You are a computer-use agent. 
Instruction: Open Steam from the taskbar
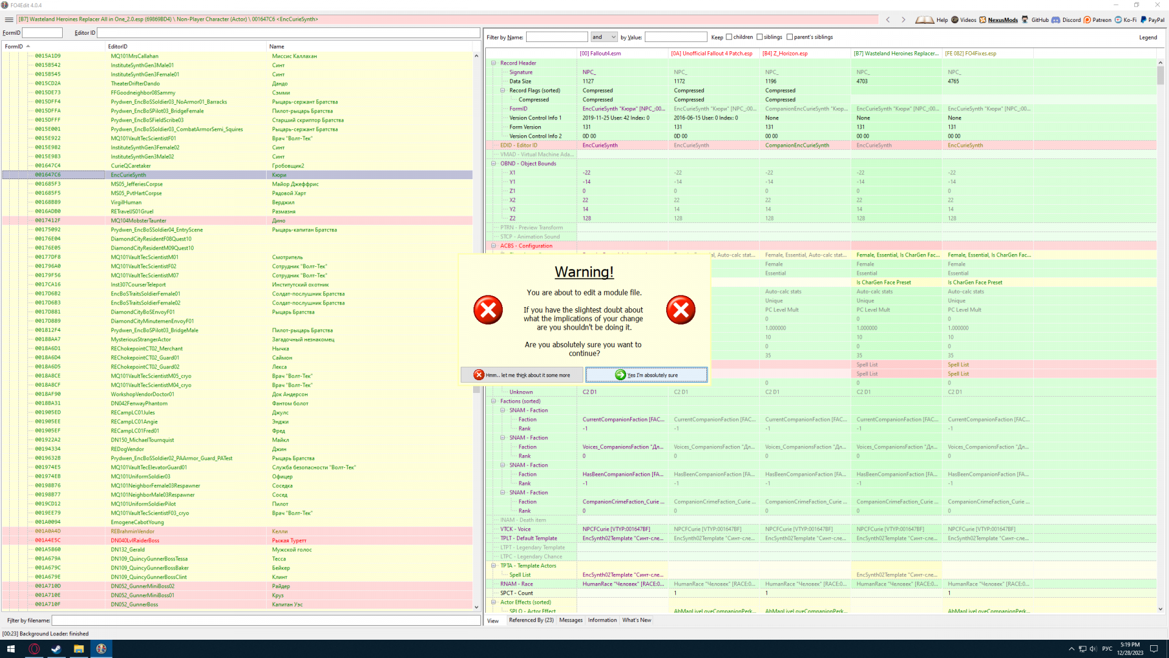[x=56, y=649]
